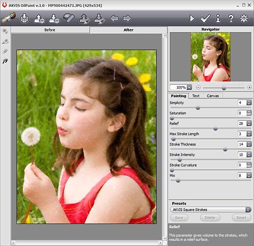Expand the AKVIS Square Strokes presets list
The image size is (254, 246).
(x=248, y=209)
